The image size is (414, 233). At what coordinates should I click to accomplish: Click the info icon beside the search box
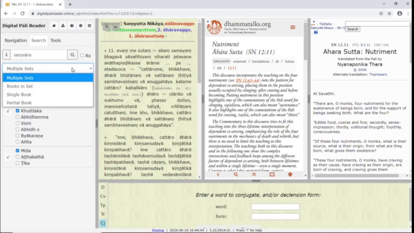point(6,55)
